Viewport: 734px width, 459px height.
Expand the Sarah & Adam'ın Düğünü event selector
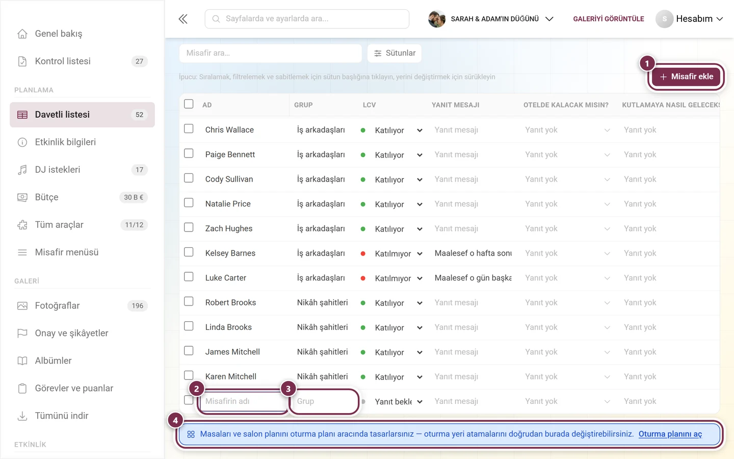point(491,19)
